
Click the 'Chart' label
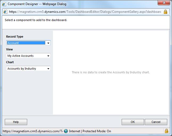10,62
